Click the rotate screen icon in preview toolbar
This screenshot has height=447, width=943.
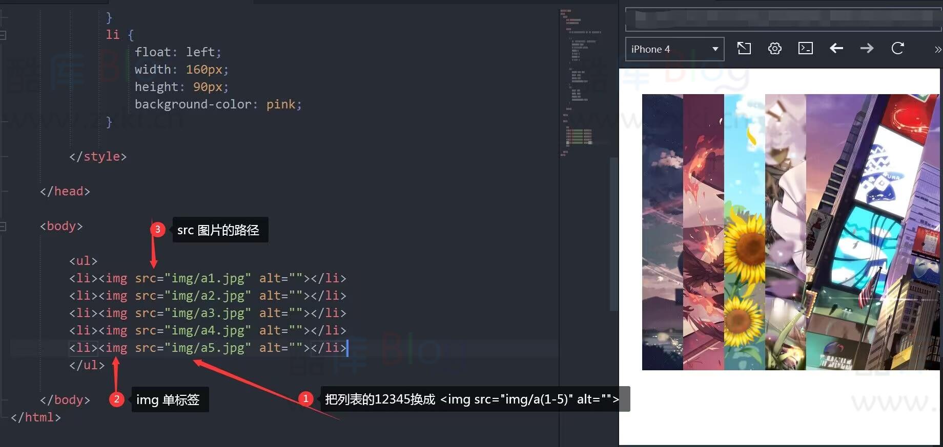pyautogui.click(x=744, y=49)
